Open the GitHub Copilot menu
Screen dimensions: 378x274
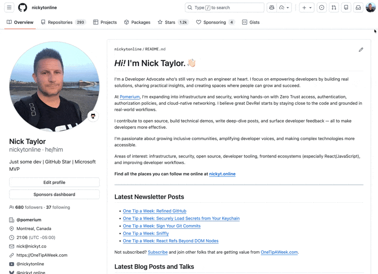[271, 8]
